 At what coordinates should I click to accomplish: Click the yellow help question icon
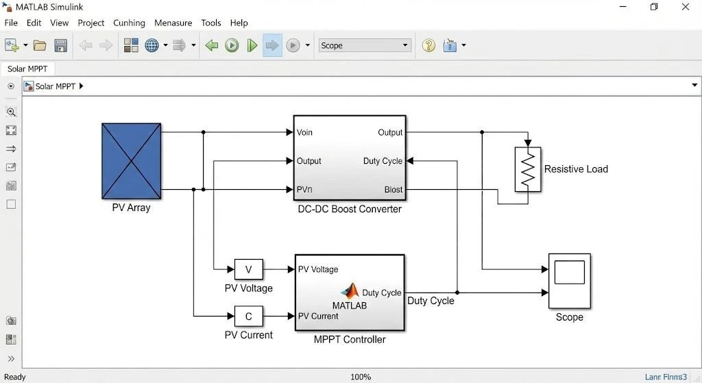click(428, 45)
